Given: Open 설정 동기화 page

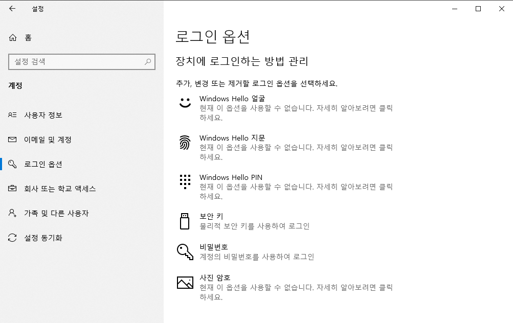Looking at the screenshot, I should pos(82,238).
